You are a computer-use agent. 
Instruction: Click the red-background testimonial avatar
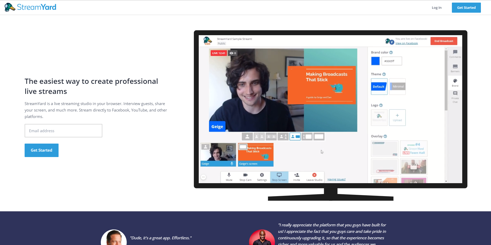point(262,237)
